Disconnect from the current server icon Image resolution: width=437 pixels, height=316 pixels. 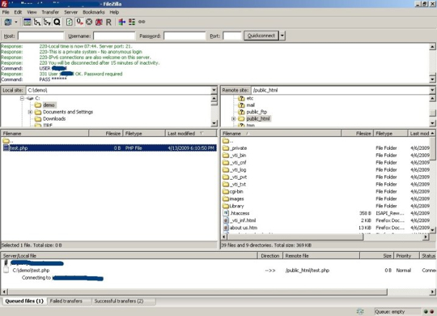(99, 22)
